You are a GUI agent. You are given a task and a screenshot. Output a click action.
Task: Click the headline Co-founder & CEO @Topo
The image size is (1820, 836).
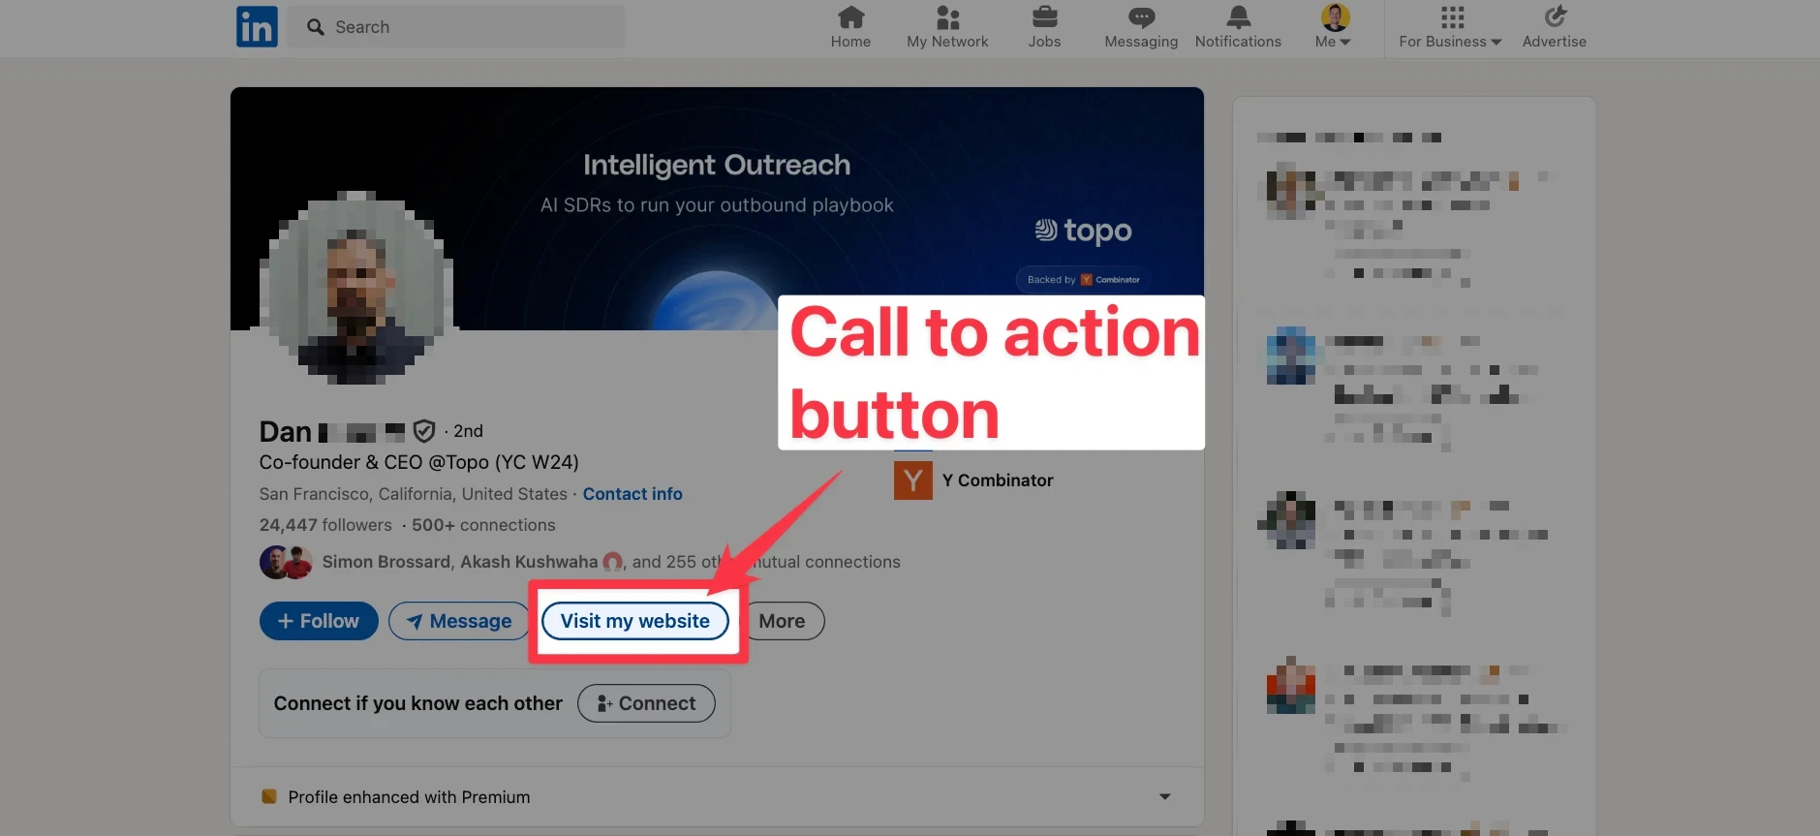pyautogui.click(x=418, y=462)
